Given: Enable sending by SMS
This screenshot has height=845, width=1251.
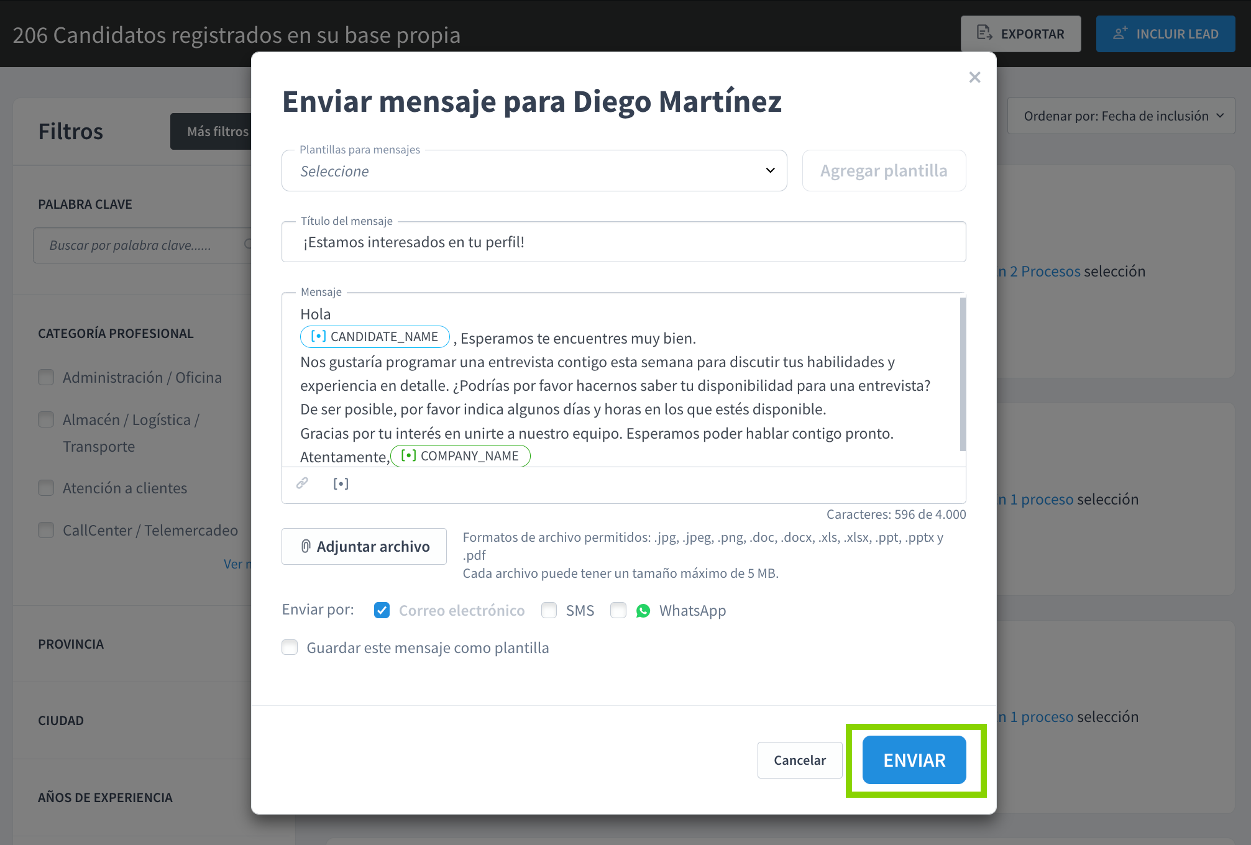Looking at the screenshot, I should click(x=549, y=610).
